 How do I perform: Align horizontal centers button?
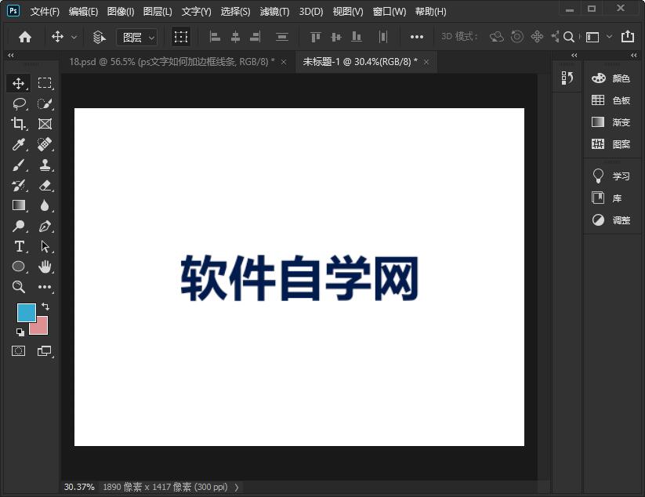235,37
